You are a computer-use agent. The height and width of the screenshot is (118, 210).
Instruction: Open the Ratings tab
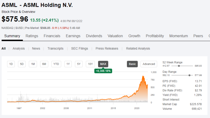[x=32, y=36]
